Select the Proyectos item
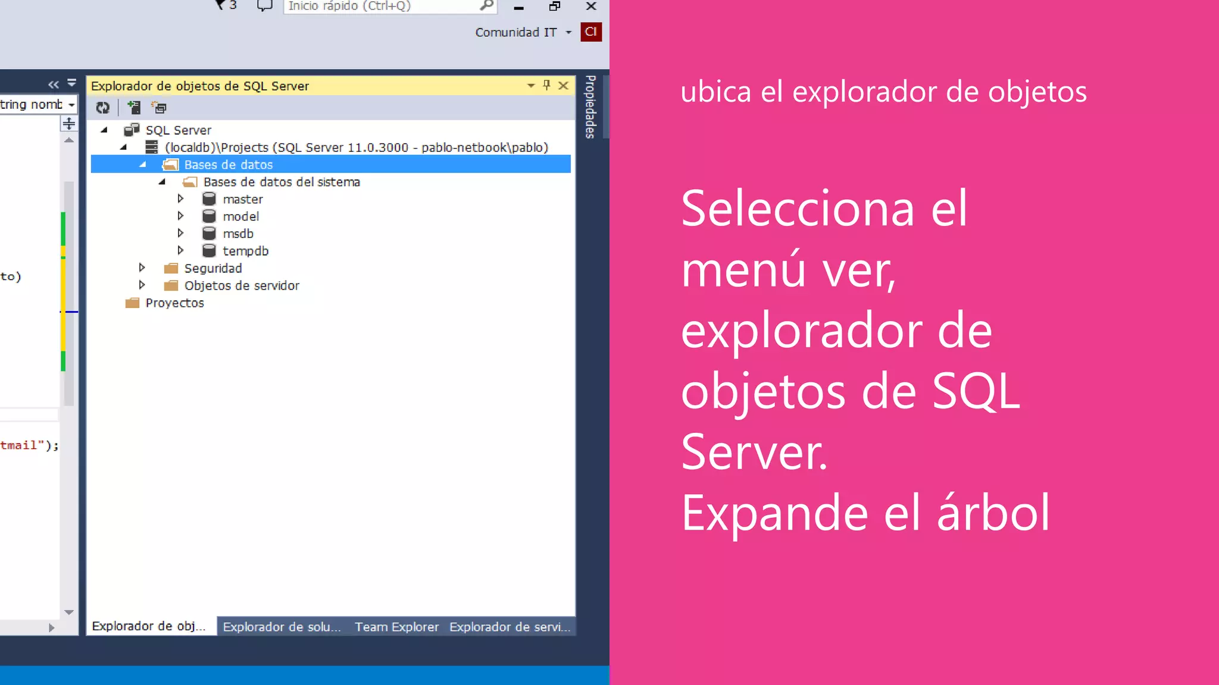Viewport: 1219px width, 685px height. (174, 303)
